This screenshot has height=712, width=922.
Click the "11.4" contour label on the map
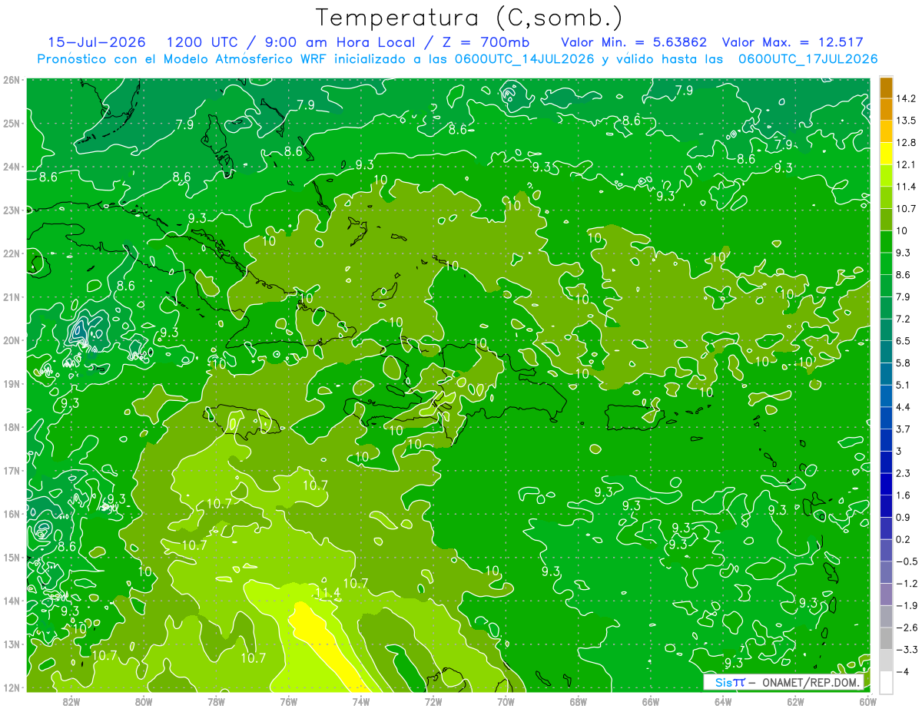click(327, 593)
